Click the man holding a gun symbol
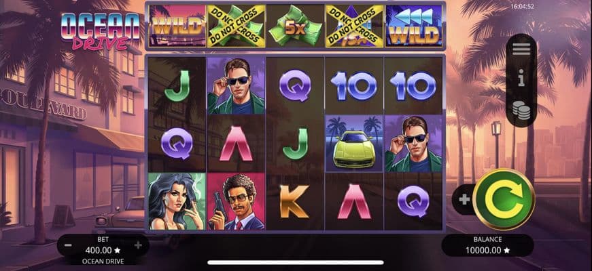 pyautogui.click(x=236, y=201)
